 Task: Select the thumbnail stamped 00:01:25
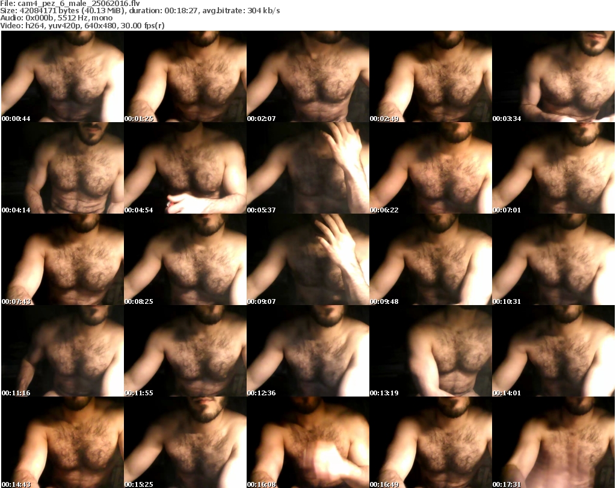(x=185, y=76)
